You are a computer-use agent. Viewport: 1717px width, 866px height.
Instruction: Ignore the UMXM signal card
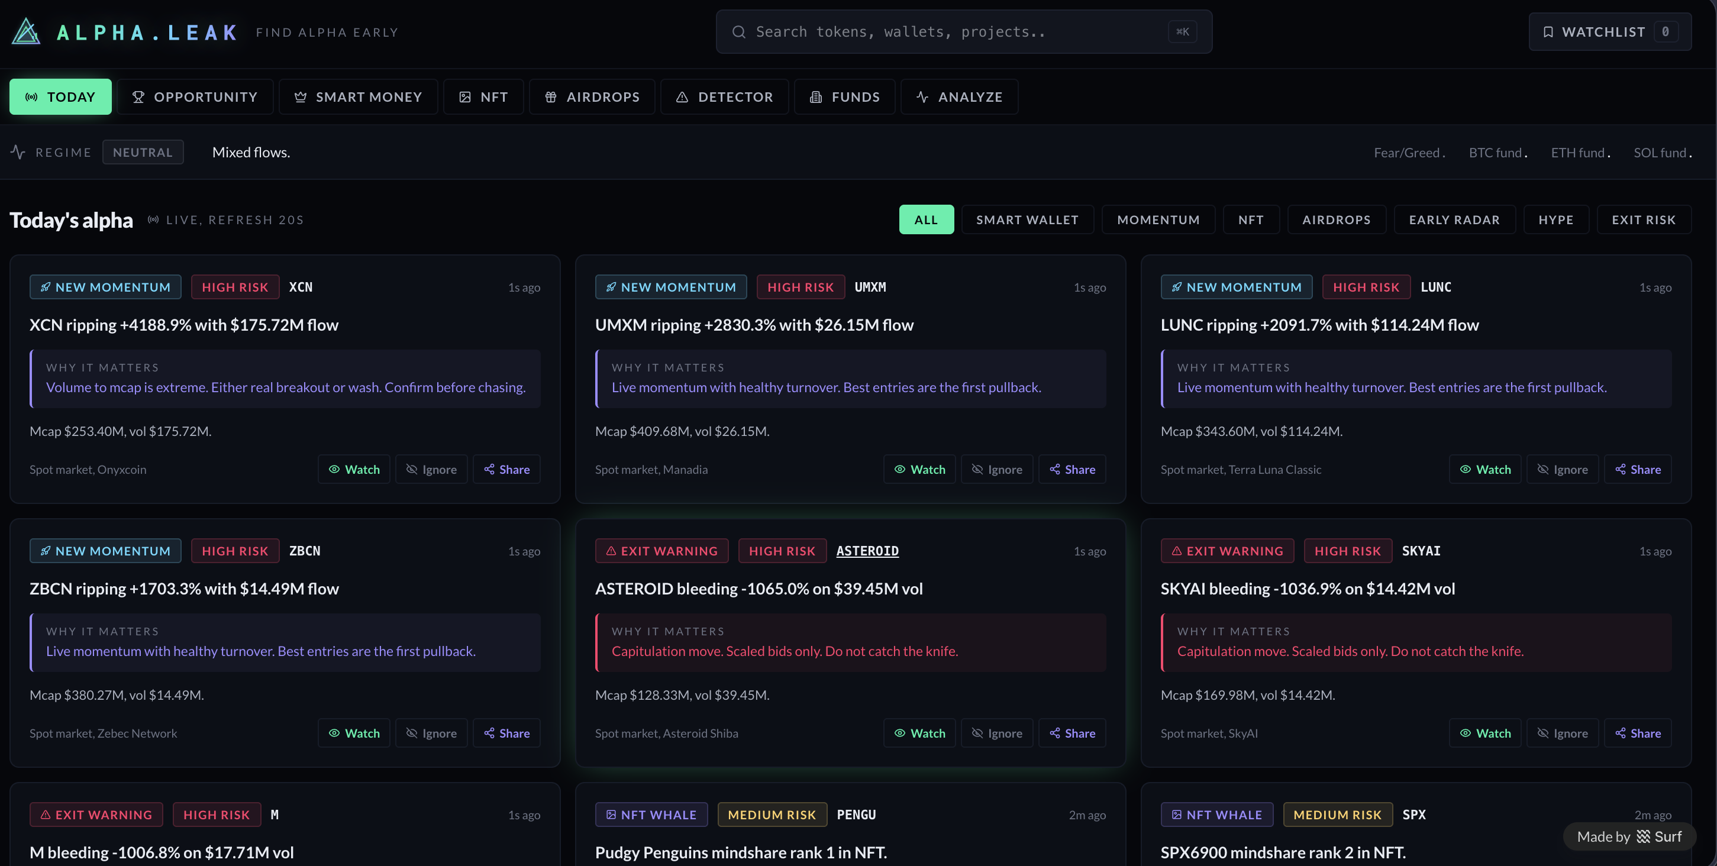pos(996,470)
